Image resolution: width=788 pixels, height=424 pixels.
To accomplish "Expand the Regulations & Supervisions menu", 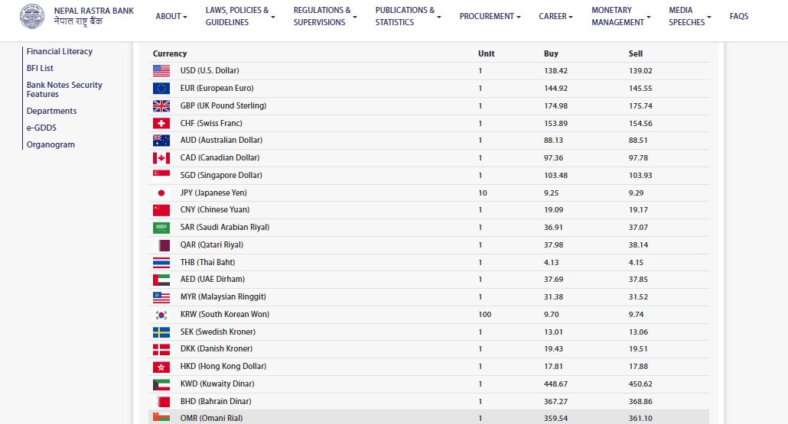I will (325, 16).
